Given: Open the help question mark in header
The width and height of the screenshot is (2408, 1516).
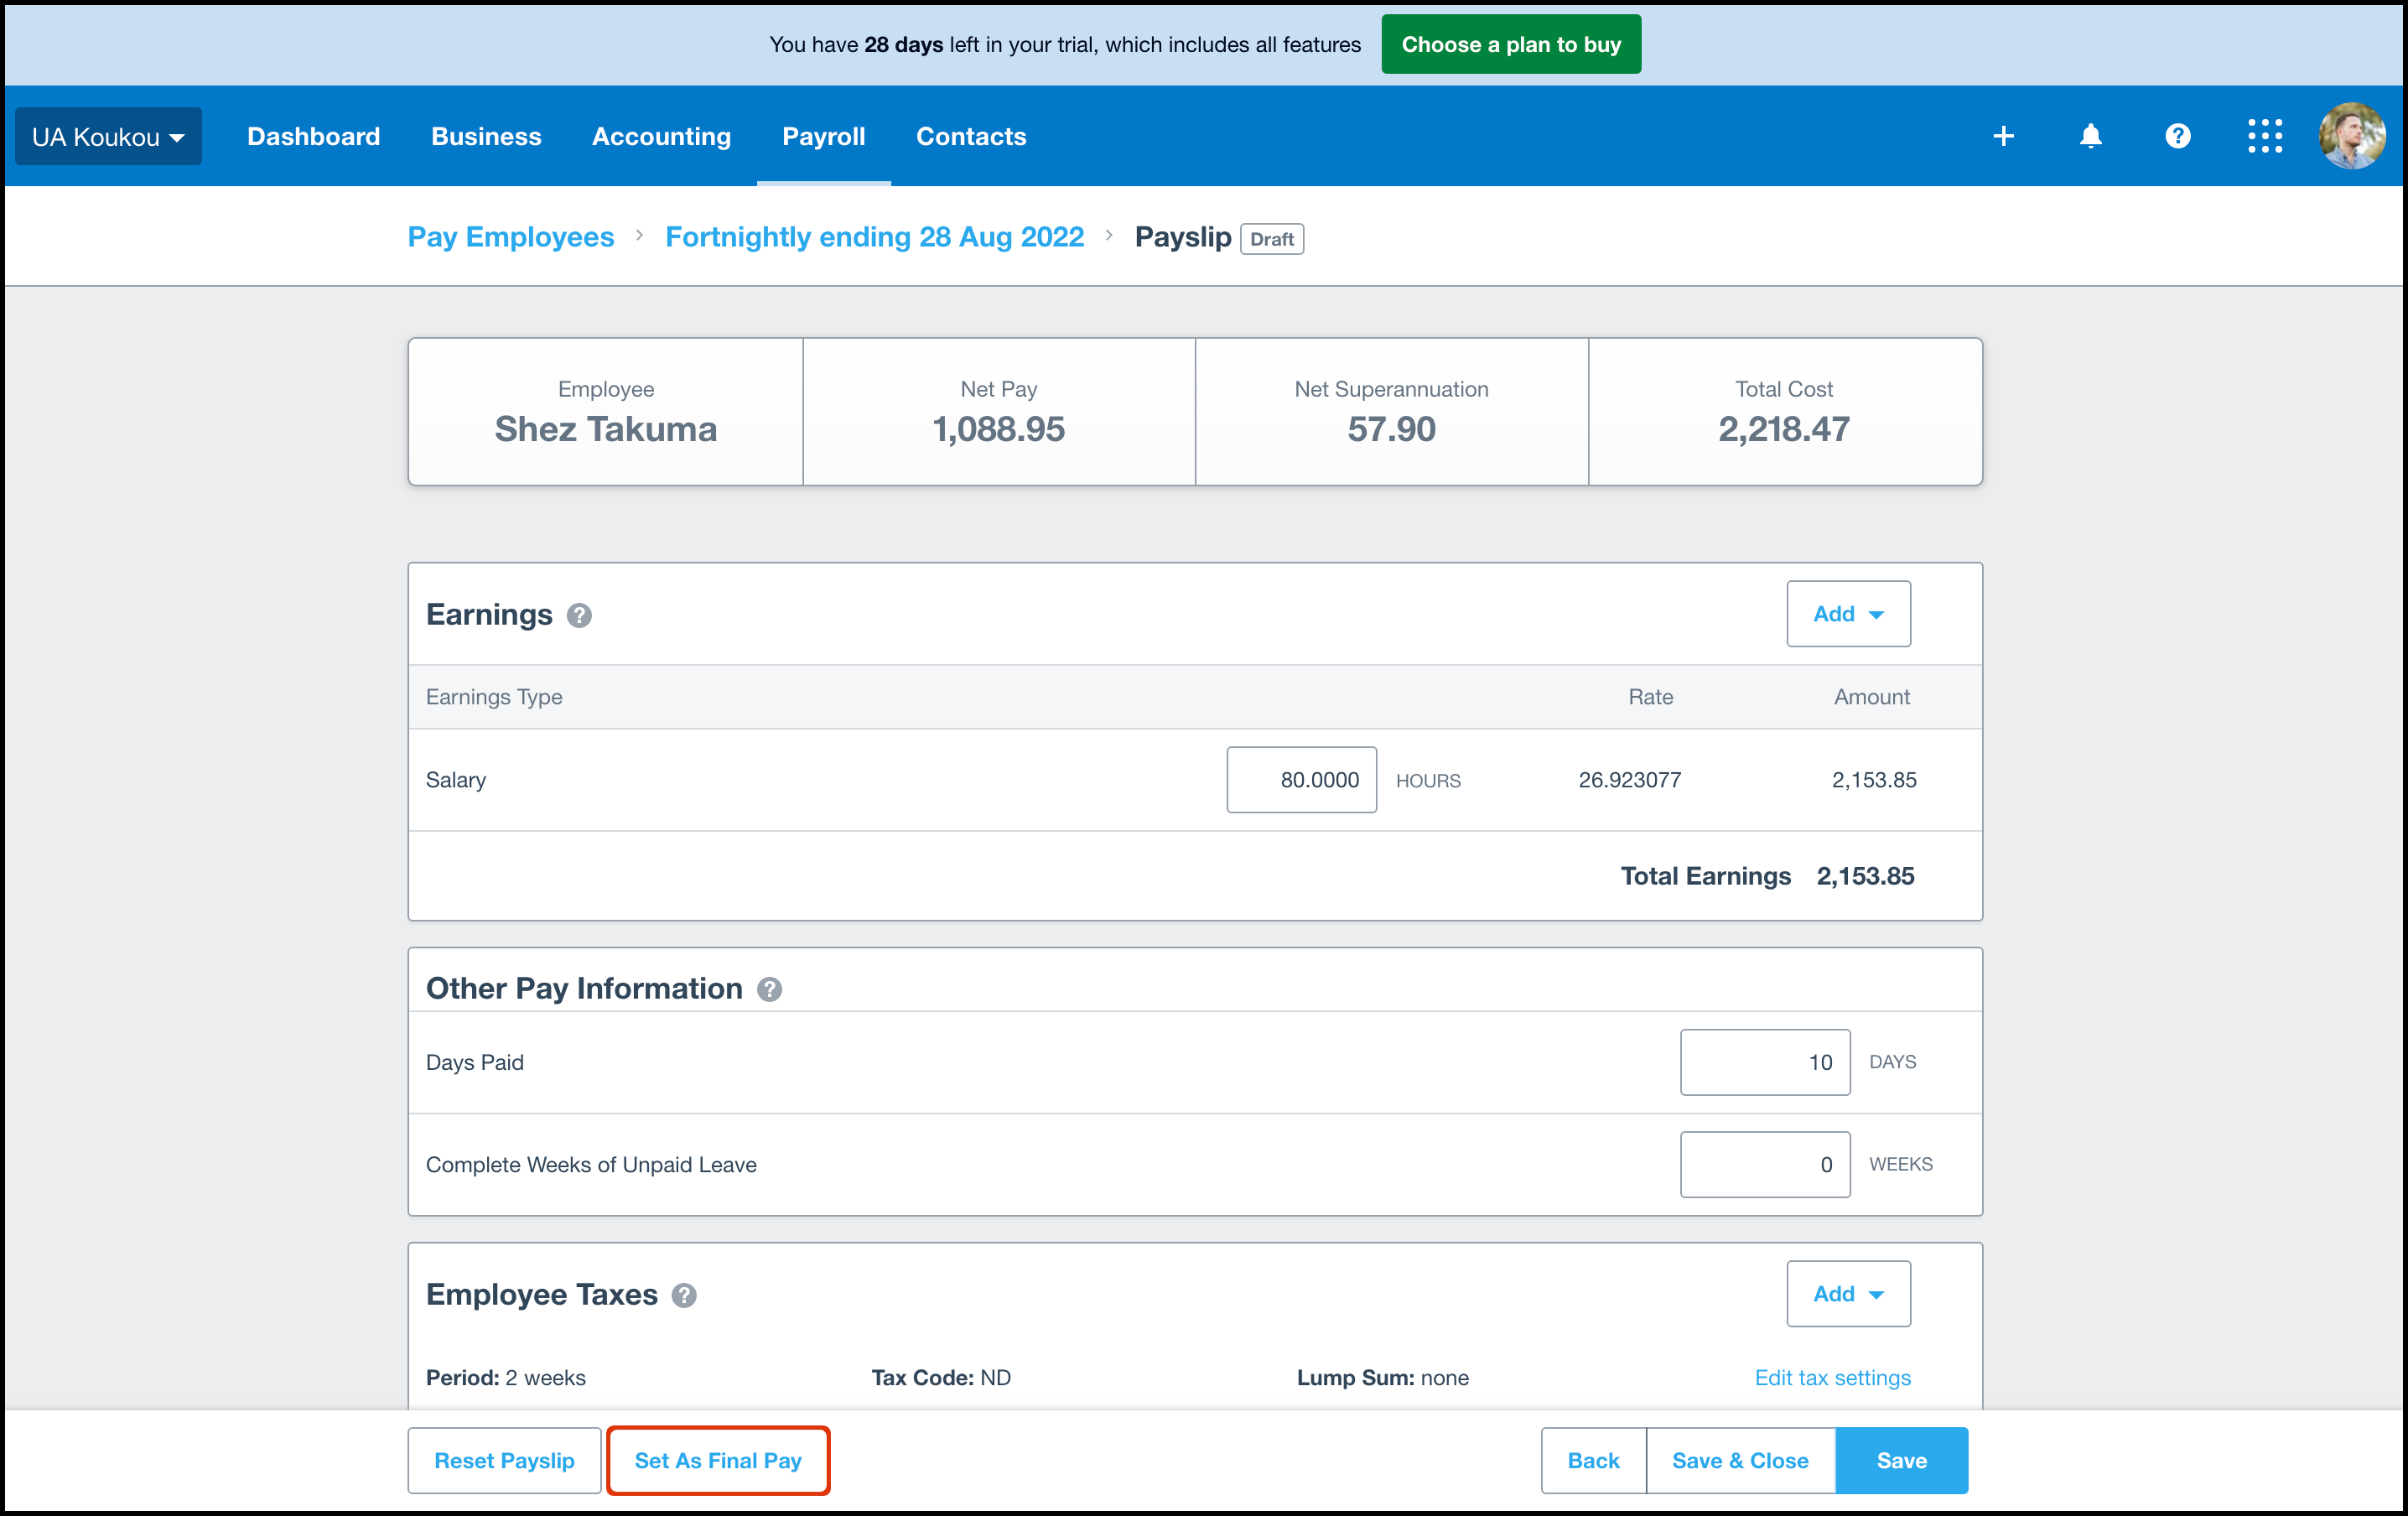Looking at the screenshot, I should tap(2177, 136).
